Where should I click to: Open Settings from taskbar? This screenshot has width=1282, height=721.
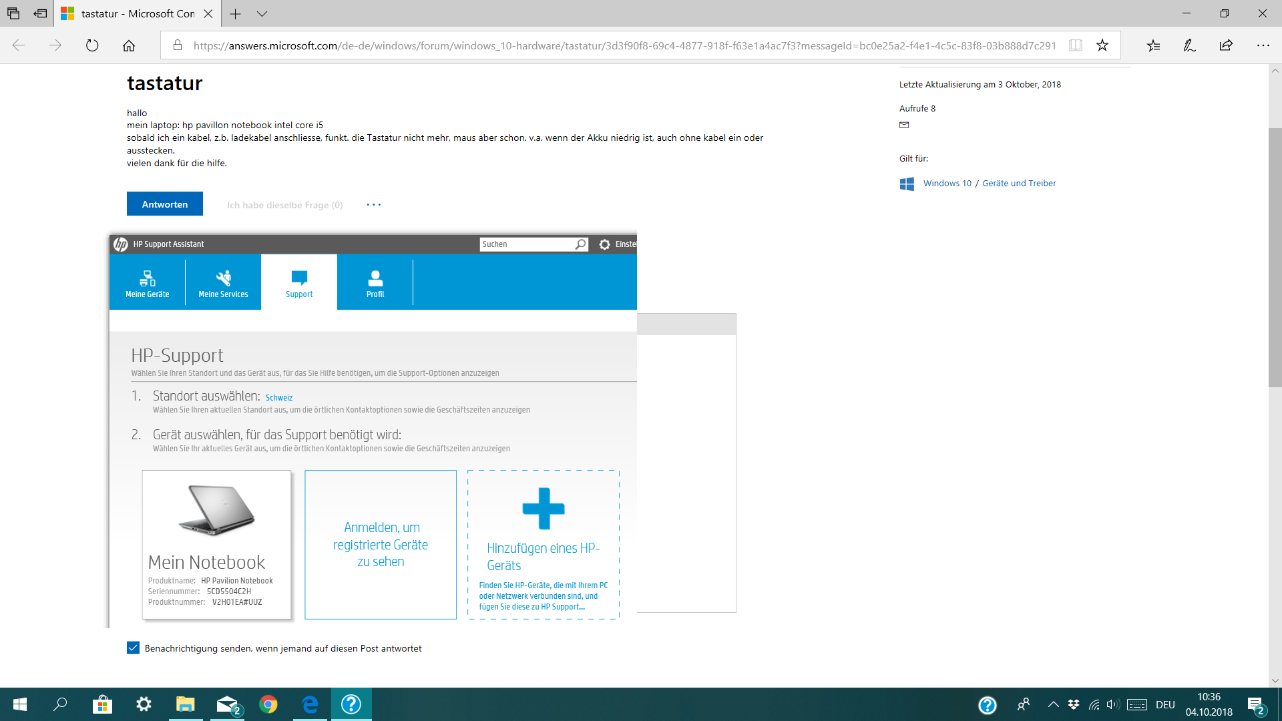[x=144, y=704]
